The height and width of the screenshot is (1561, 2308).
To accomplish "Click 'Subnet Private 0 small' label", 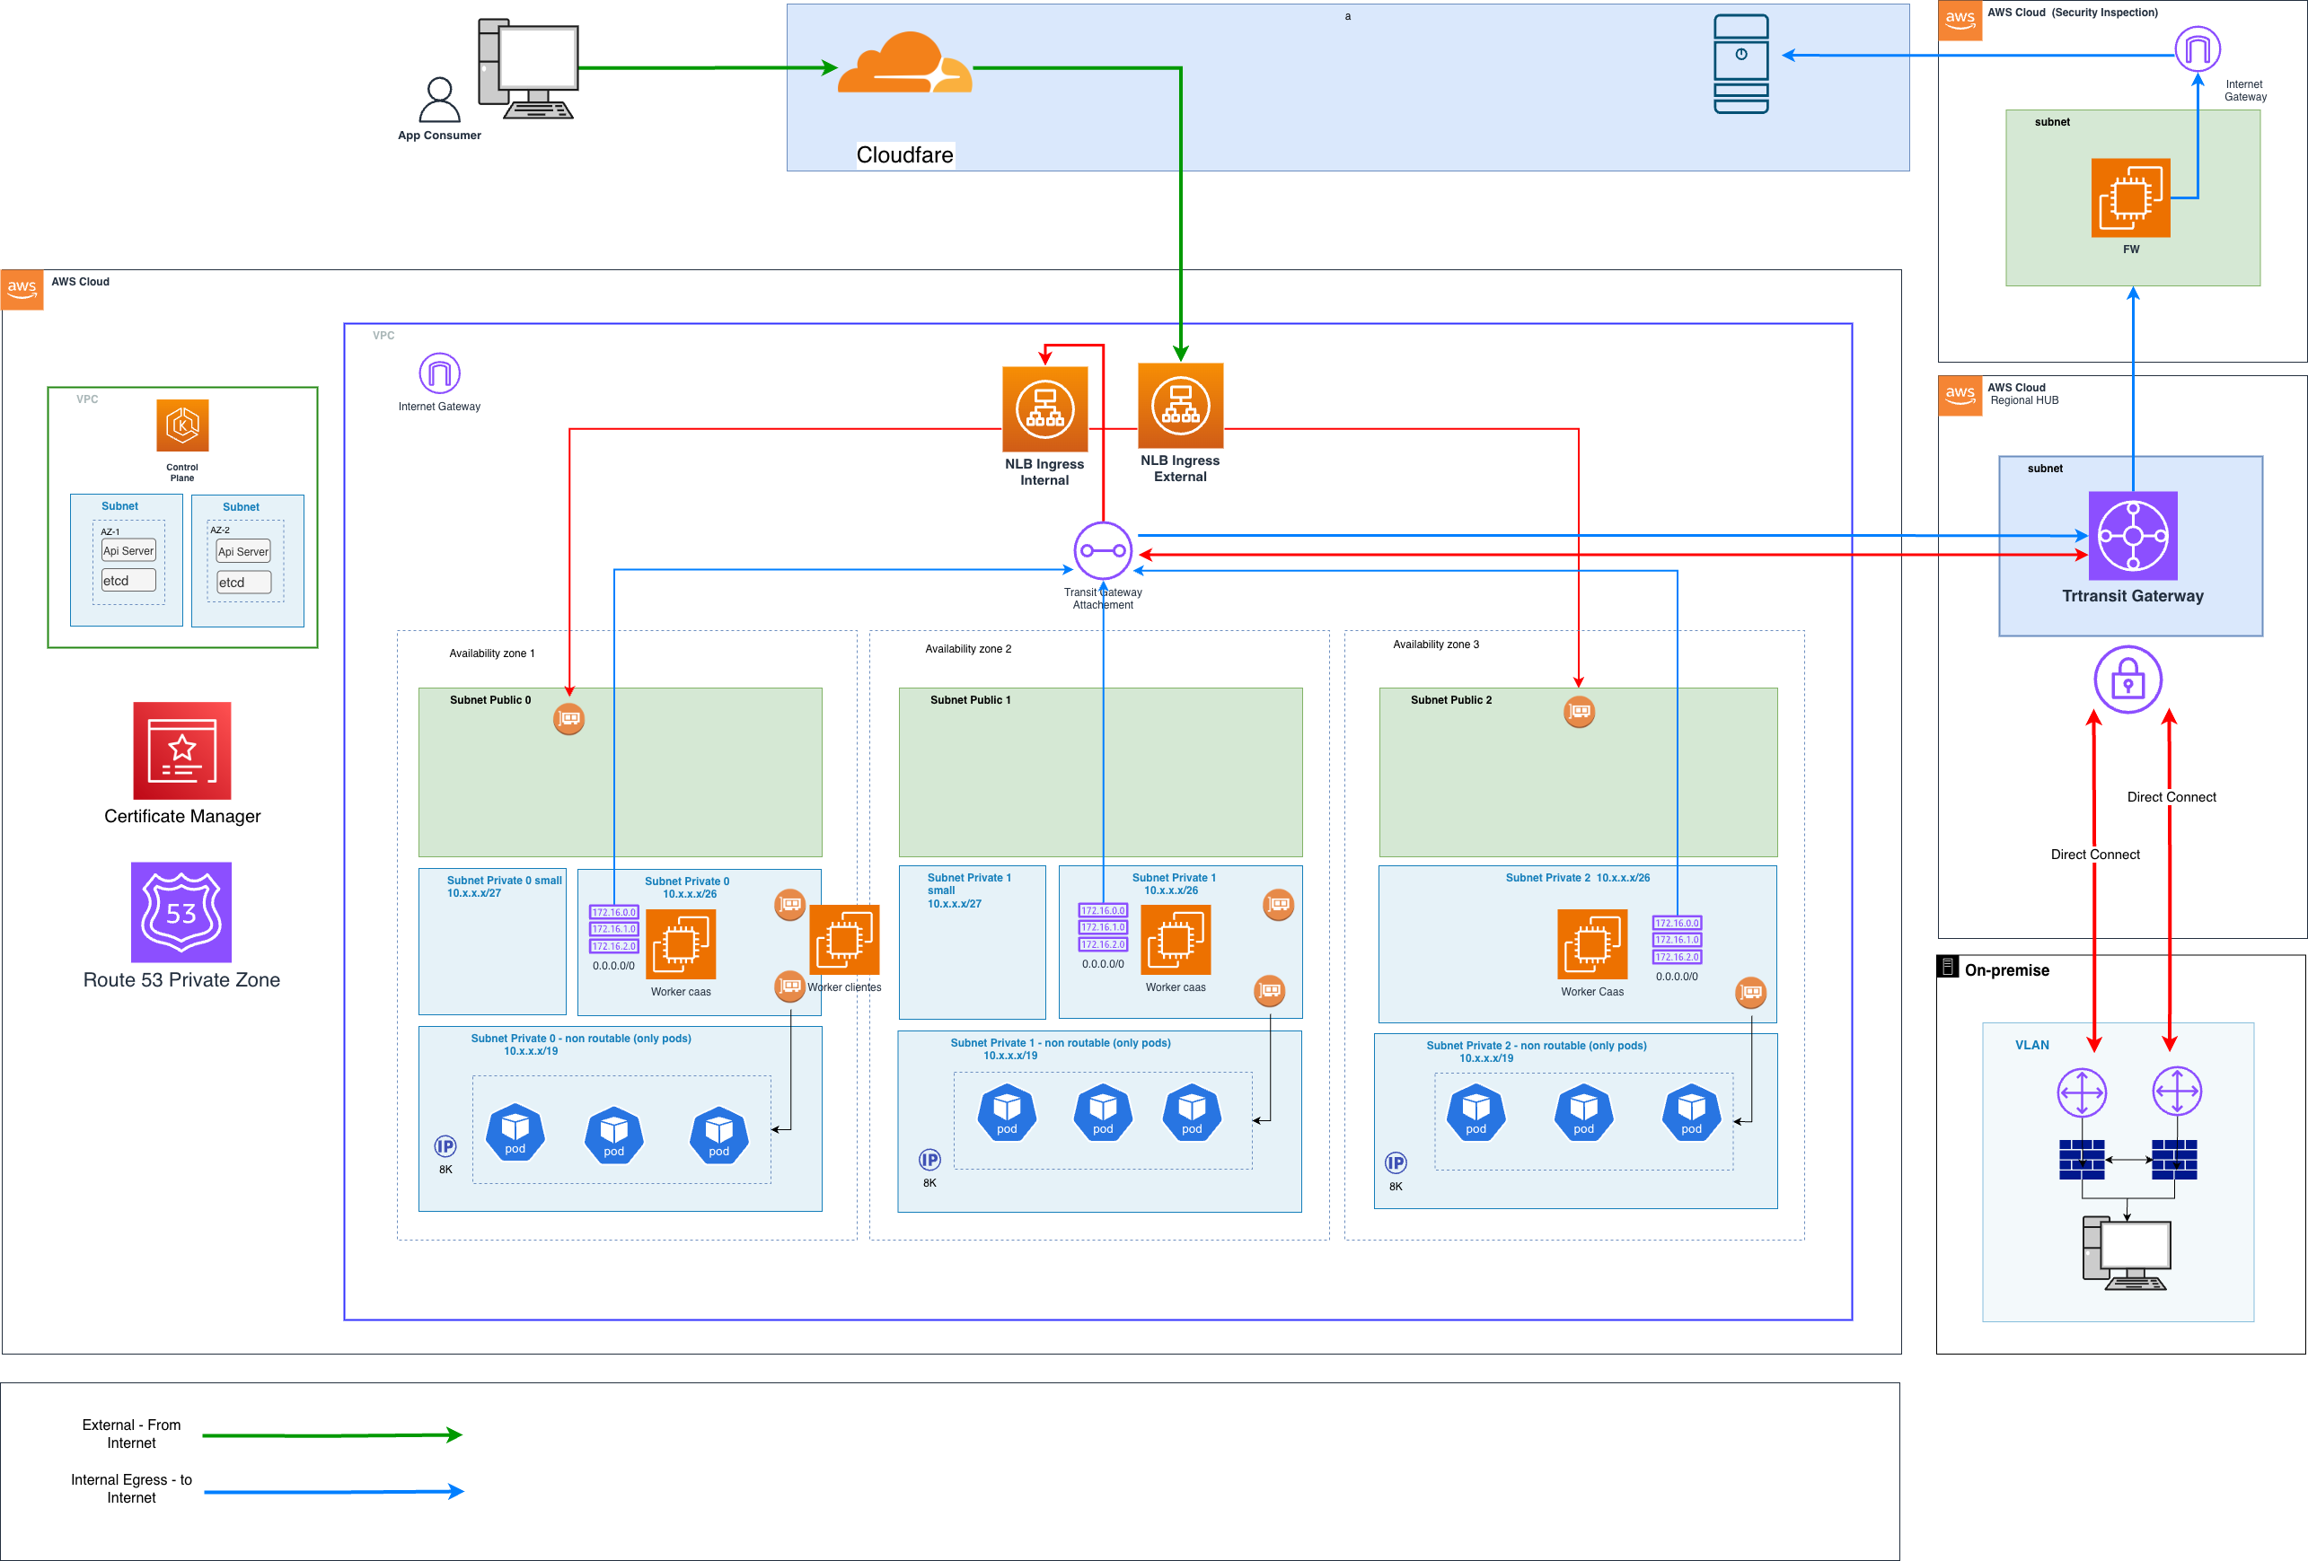I will coord(504,881).
